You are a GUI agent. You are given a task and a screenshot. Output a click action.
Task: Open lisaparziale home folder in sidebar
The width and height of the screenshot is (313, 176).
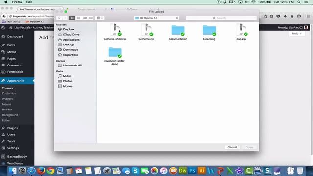coord(70,55)
